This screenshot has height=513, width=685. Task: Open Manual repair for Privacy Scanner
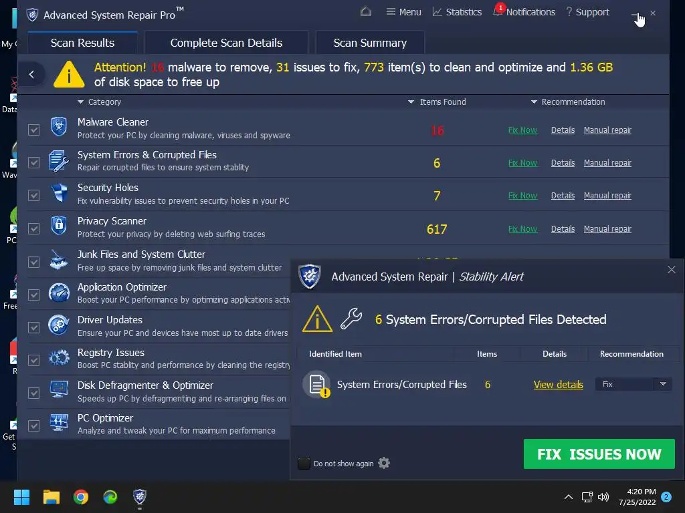pos(607,229)
